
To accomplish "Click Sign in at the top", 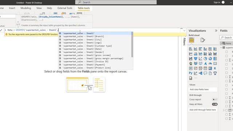I will click(217, 3).
